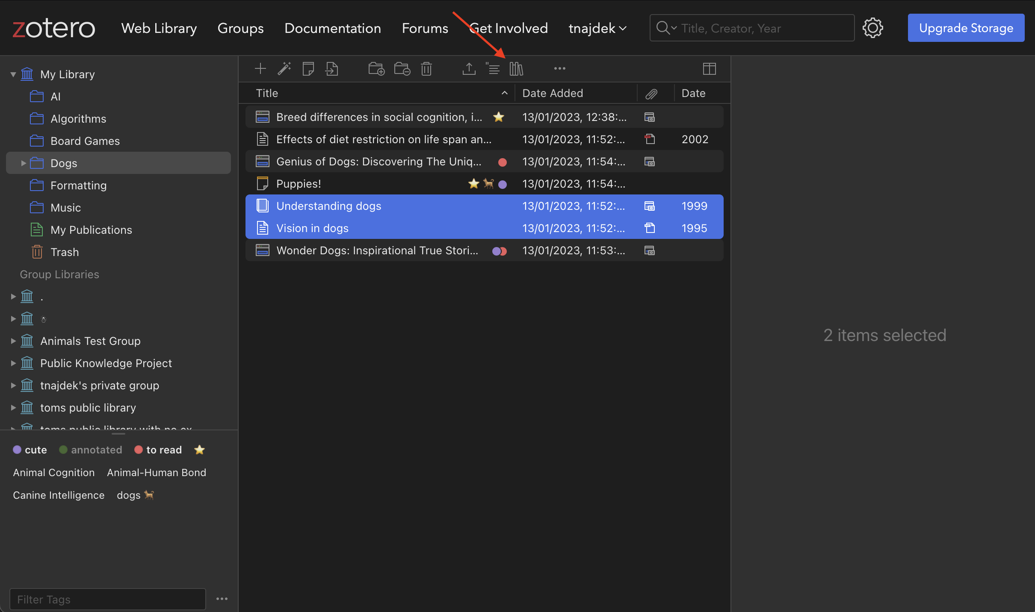
Task: Toggle the Animal Cognition tag filter
Action: coord(54,472)
